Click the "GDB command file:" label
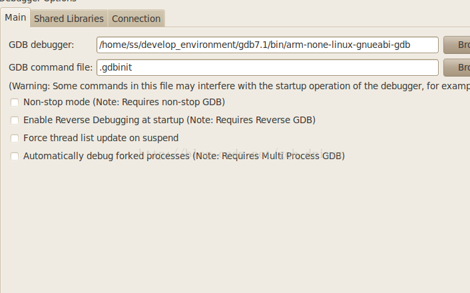 (51, 67)
